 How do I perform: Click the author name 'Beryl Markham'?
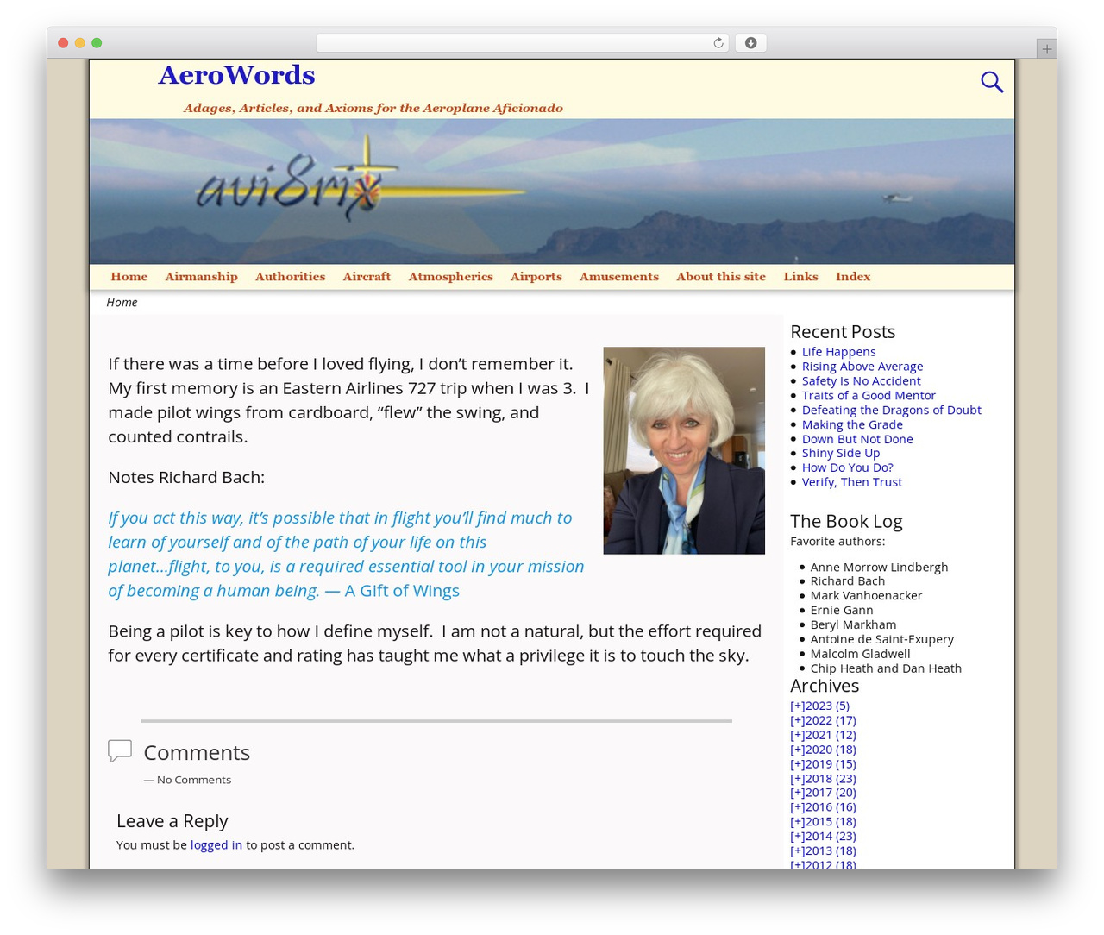[x=853, y=625]
